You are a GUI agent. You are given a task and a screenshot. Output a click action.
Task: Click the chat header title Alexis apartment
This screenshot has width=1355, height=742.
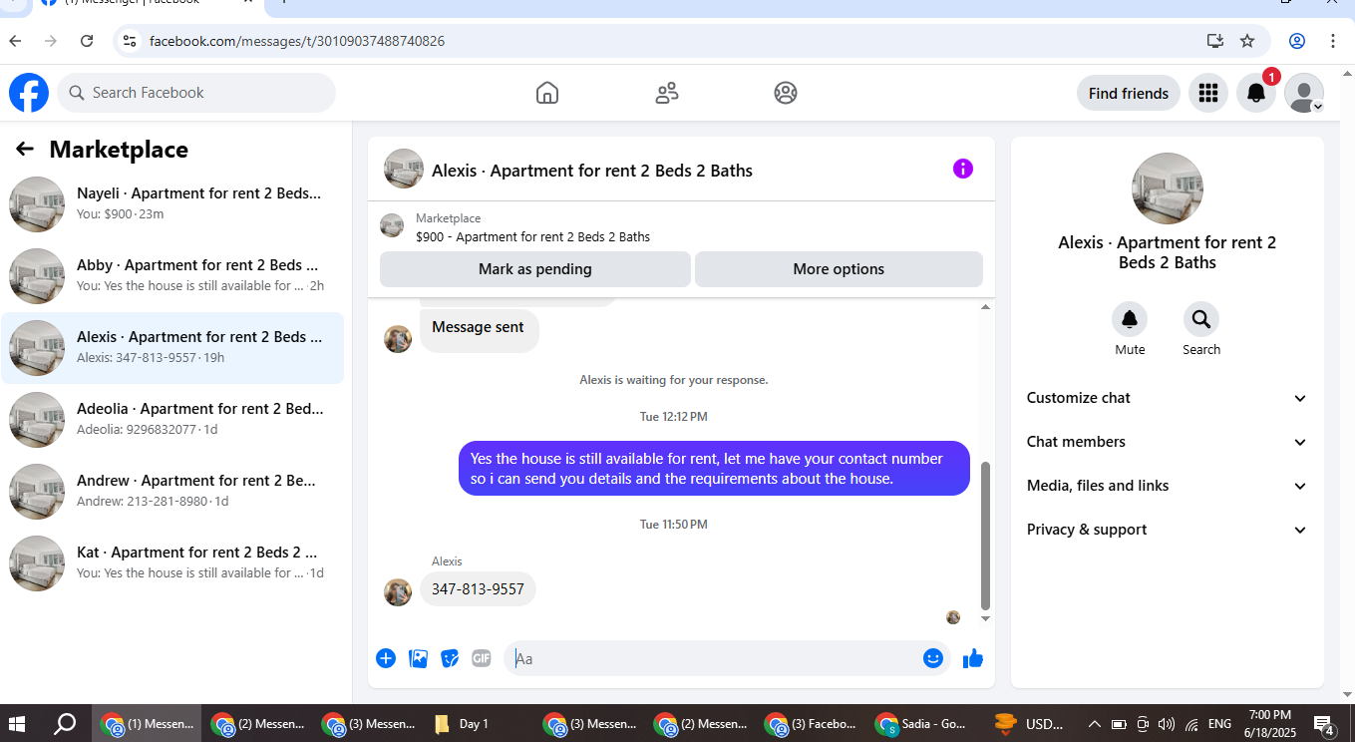(x=592, y=171)
